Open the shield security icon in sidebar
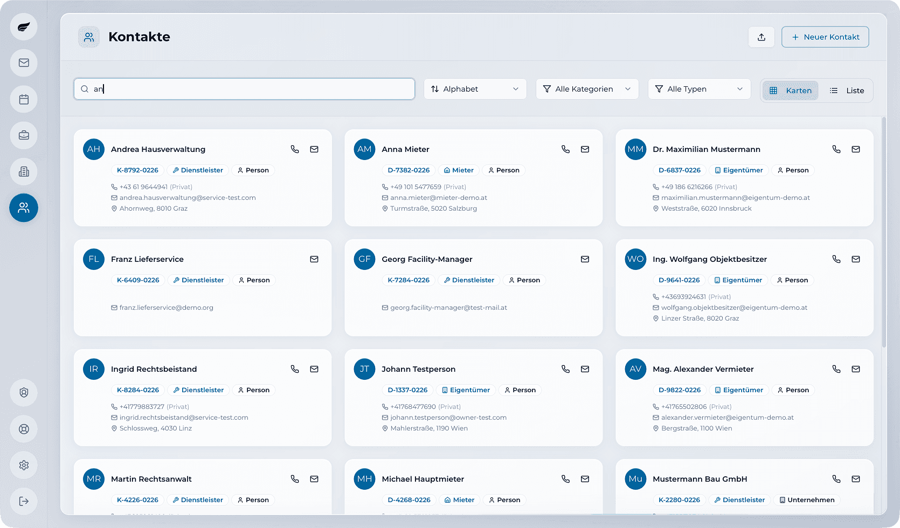Viewport: 900px width, 528px height. [x=24, y=393]
